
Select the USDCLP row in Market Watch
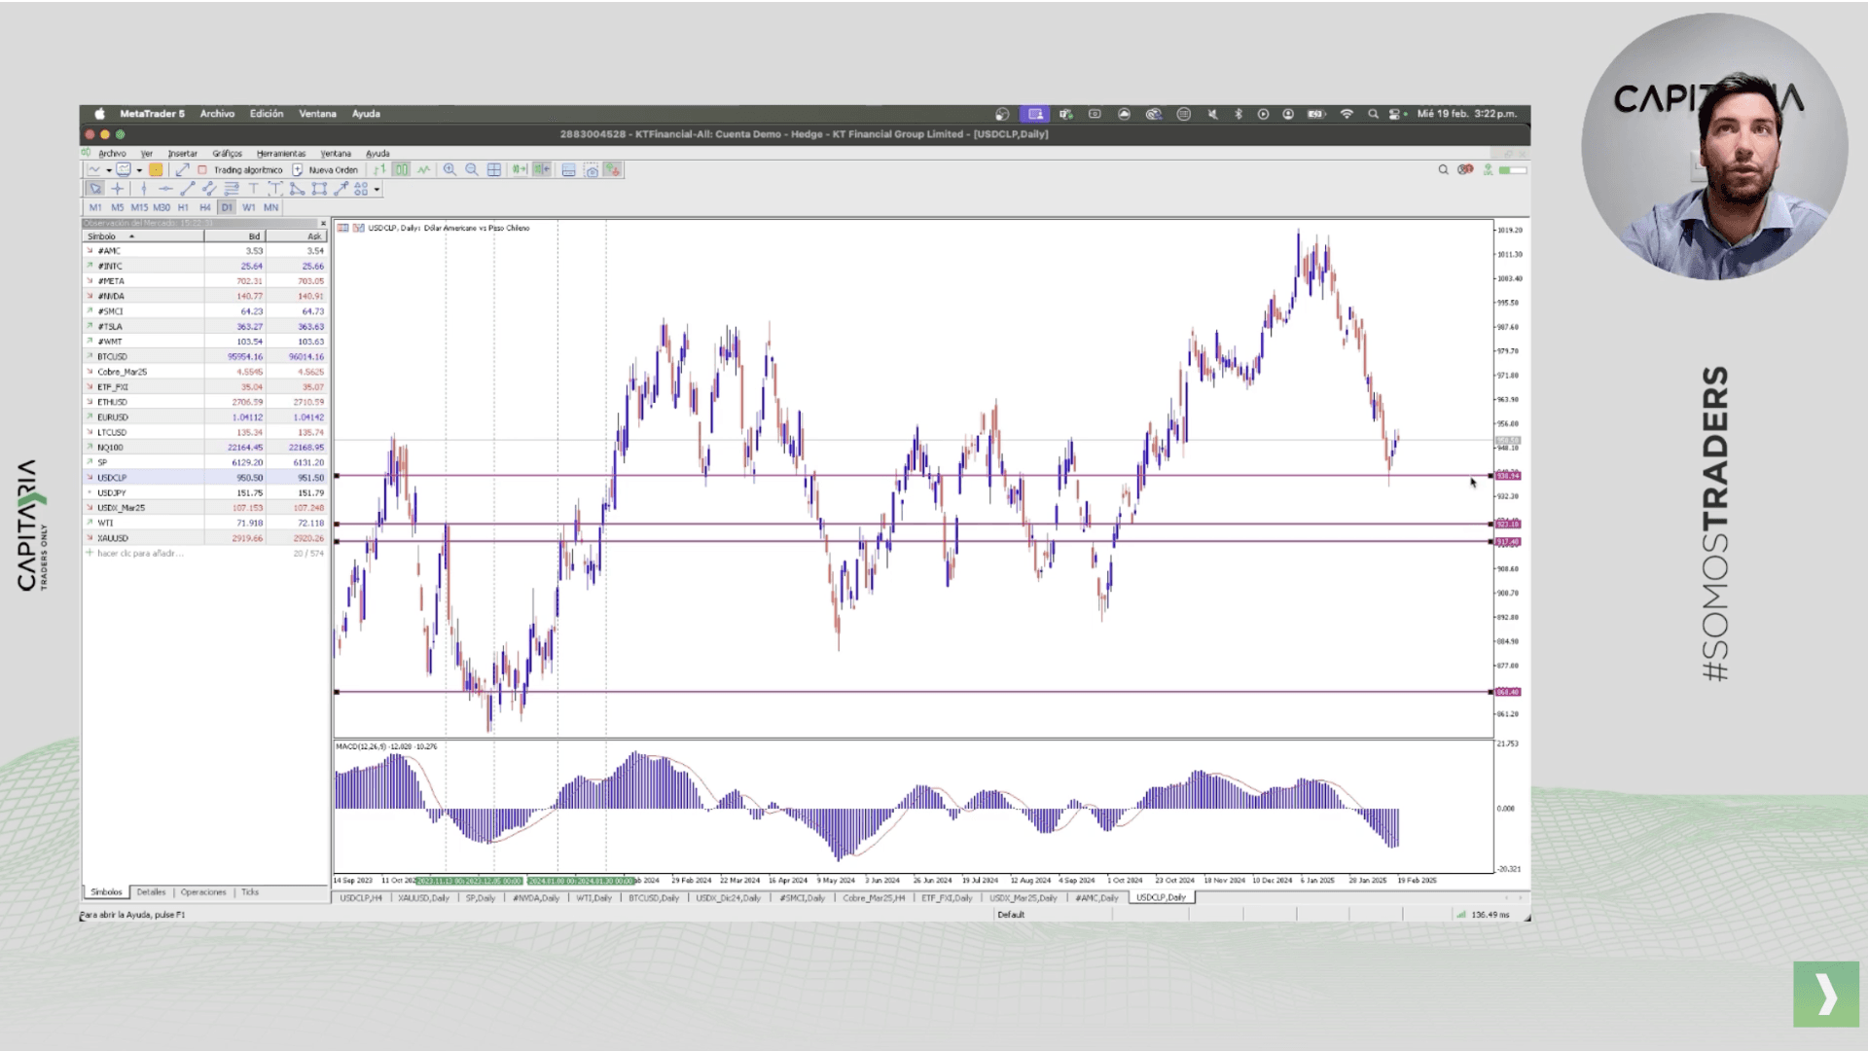[x=205, y=478]
